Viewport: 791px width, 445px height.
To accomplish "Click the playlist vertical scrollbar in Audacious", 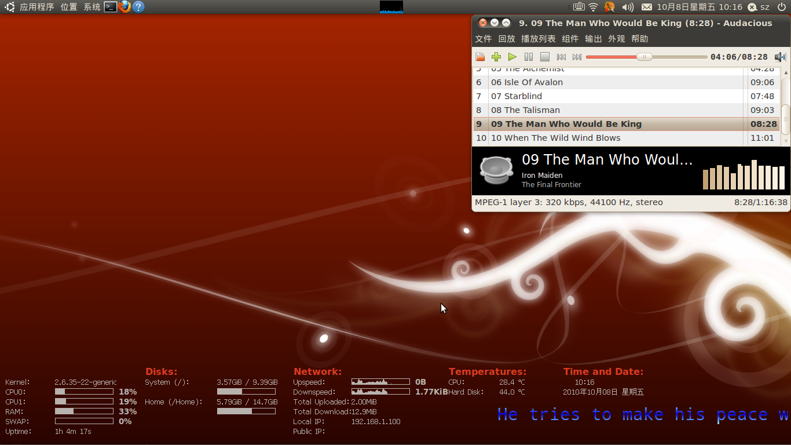I will point(786,106).
